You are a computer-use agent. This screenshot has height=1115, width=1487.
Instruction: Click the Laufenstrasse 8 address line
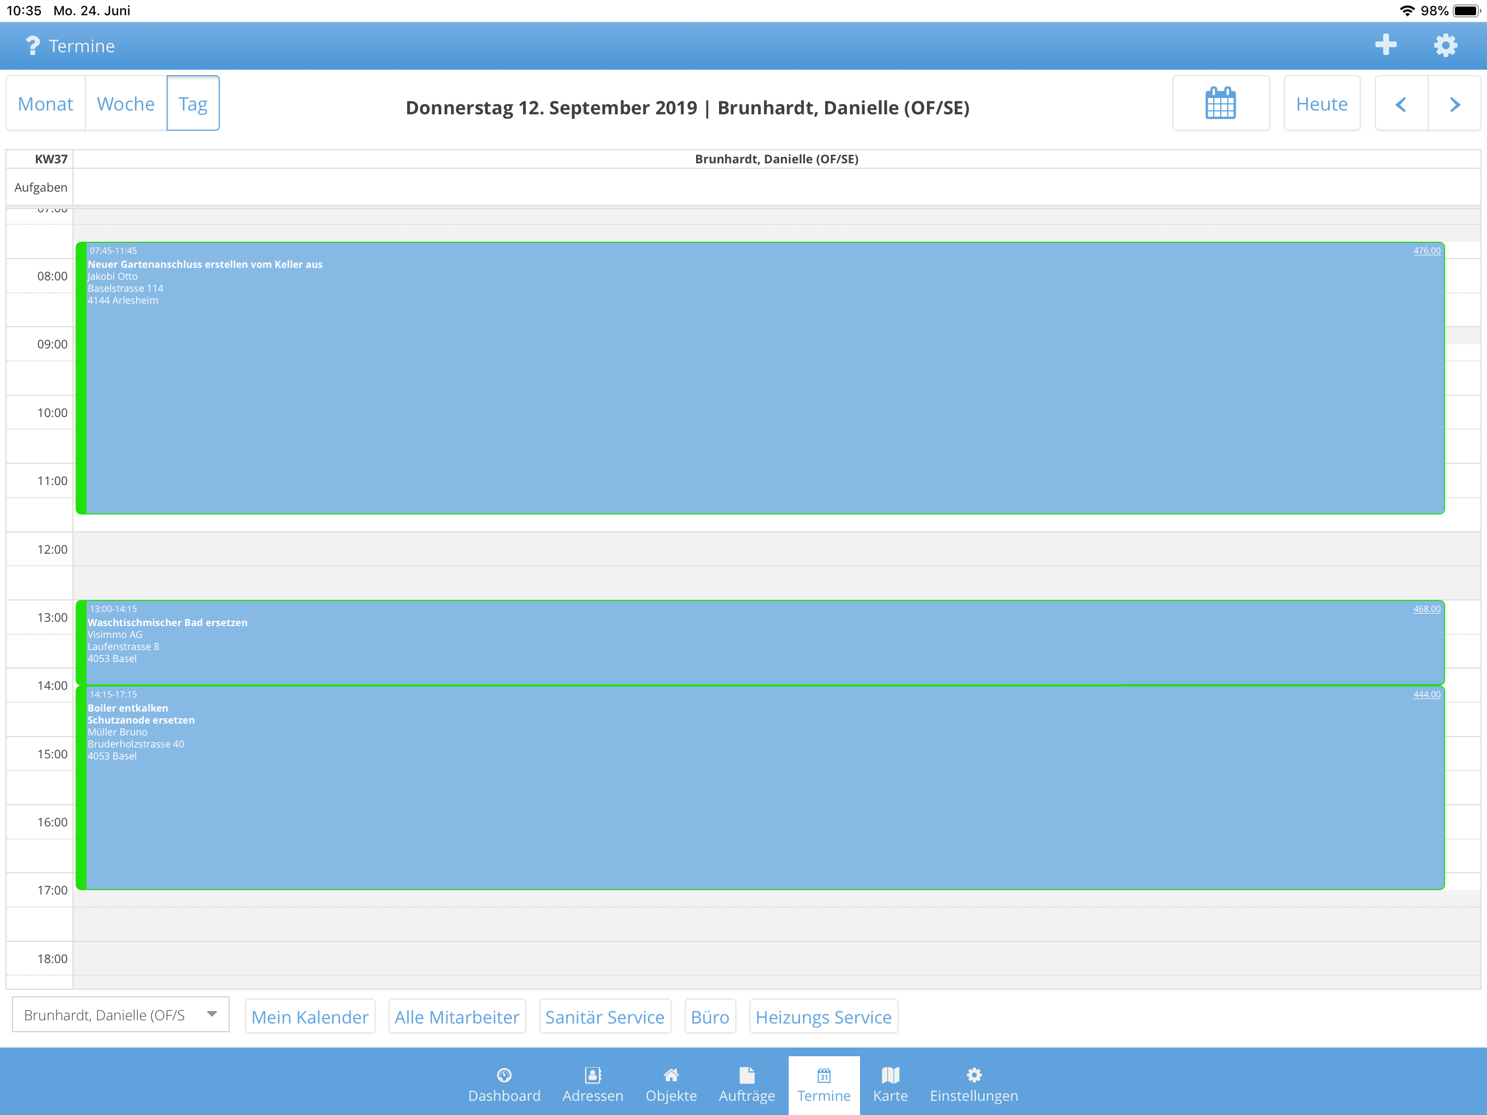(x=124, y=647)
